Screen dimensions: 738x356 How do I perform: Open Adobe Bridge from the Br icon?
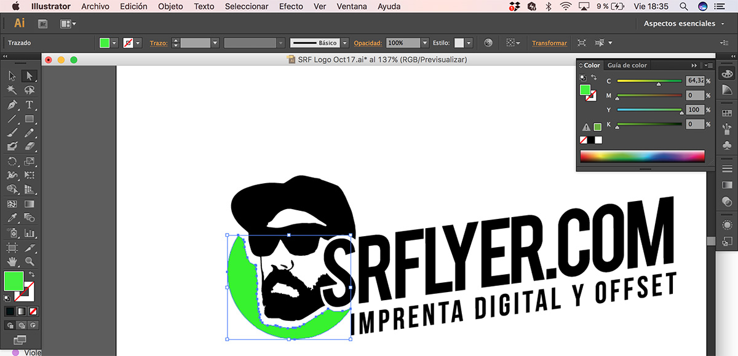point(43,24)
